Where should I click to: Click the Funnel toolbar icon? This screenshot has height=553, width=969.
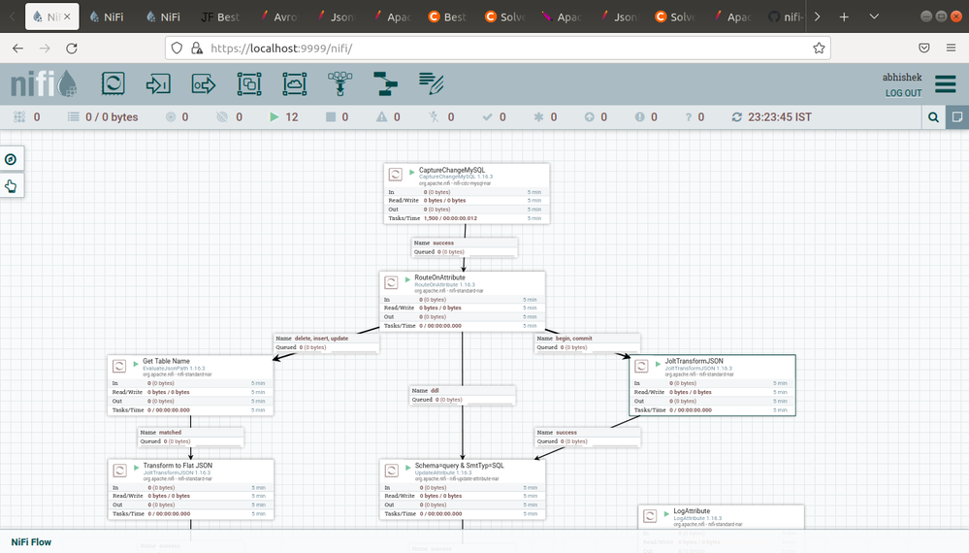(x=340, y=84)
